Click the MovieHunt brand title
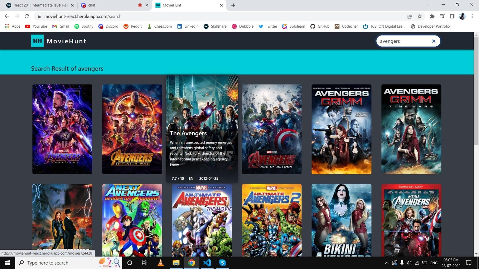Screen dimensions: 479x269 coord(66,41)
